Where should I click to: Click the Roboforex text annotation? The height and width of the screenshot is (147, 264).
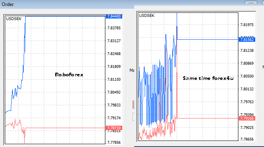tap(69, 75)
